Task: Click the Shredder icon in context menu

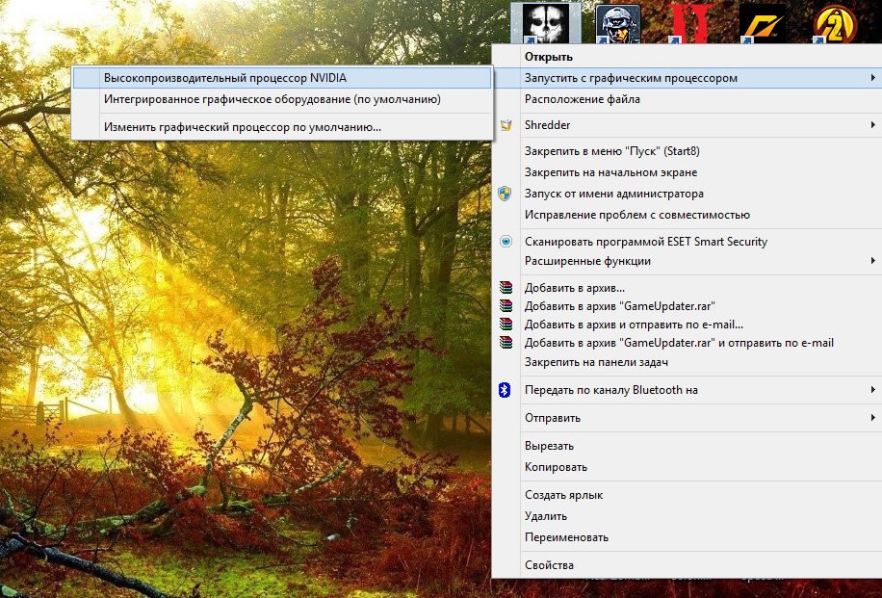Action: click(x=506, y=125)
